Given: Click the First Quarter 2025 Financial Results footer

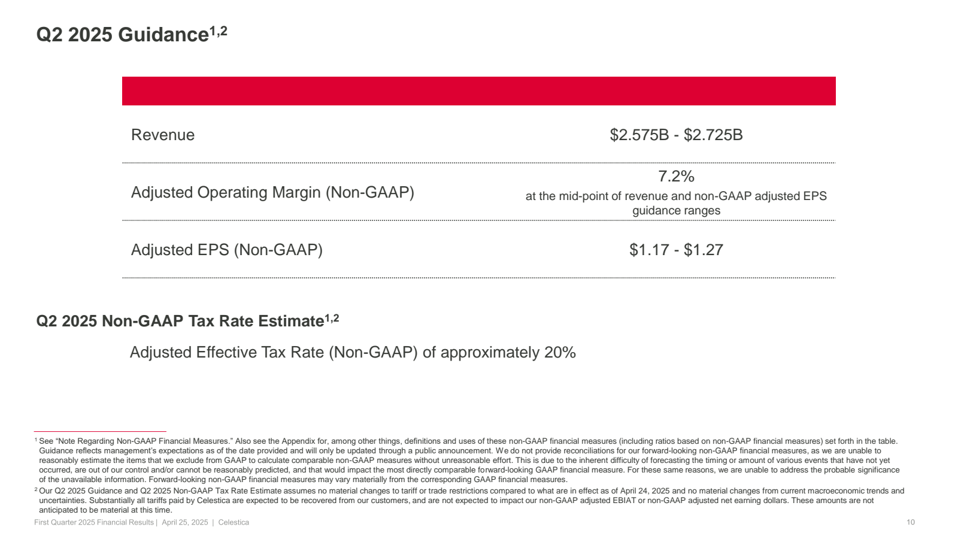Looking at the screenshot, I should tap(94, 523).
